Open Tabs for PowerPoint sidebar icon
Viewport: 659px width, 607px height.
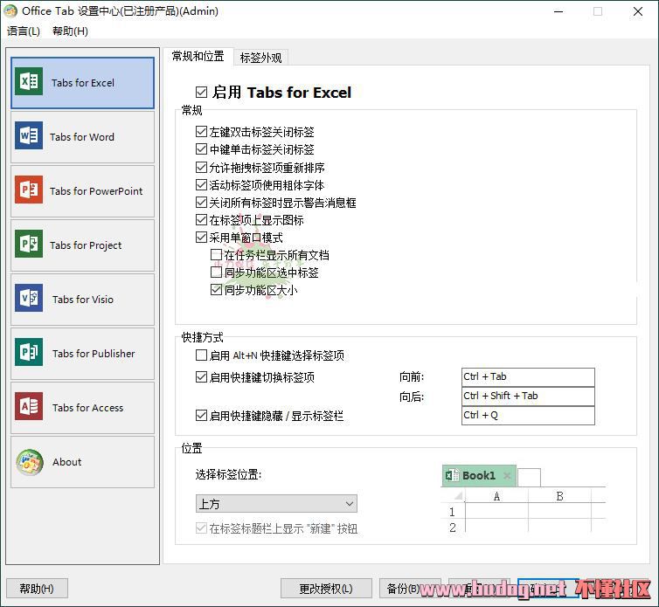[x=29, y=191]
